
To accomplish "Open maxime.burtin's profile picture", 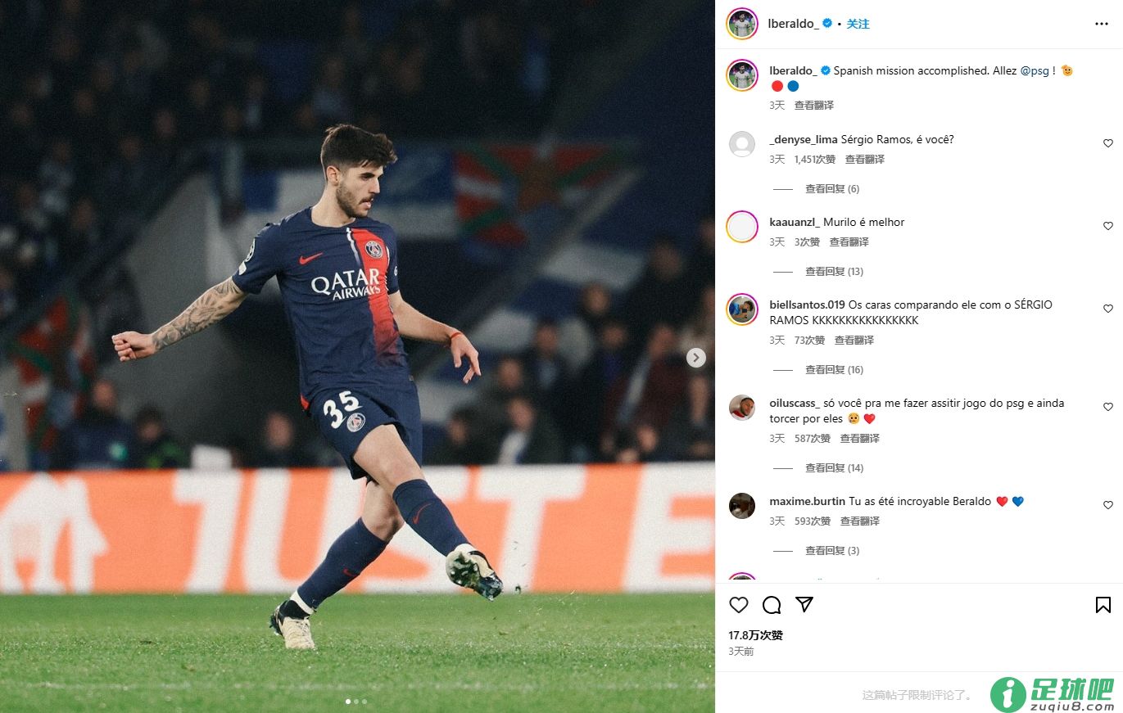I will click(742, 505).
